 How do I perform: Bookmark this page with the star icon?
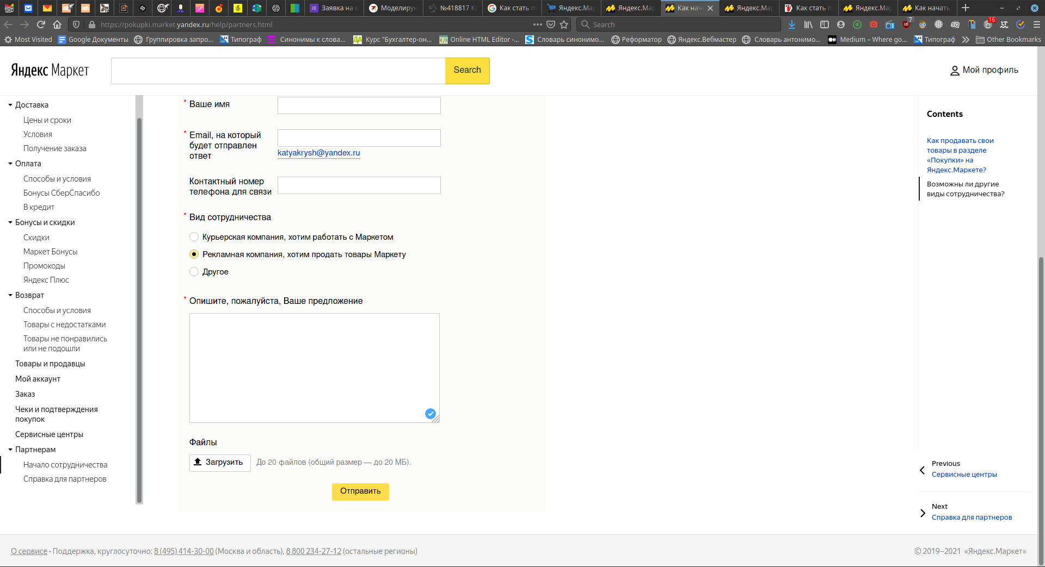(x=564, y=24)
